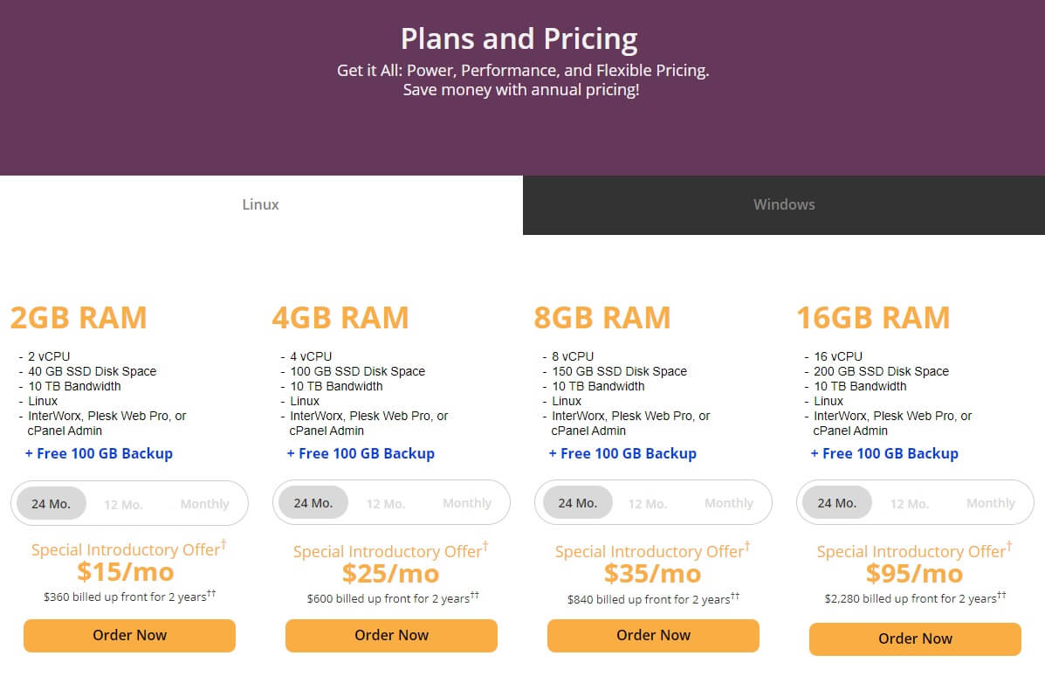Order the 2GB RAM plan now
The height and width of the screenshot is (683, 1045).
[129, 636]
